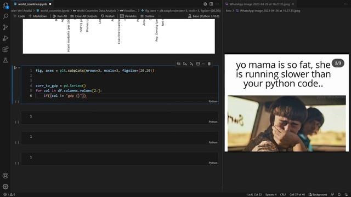Viewport: 351px width, 197px height.
Task: Open notebook toolbar overflow menu
Action: [x=160, y=16]
